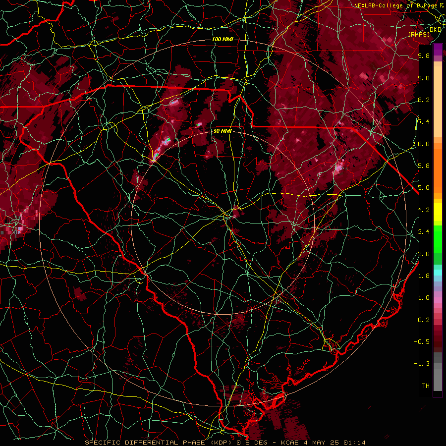This screenshot has height=446, width=446.
Task: Click the 9.8 value on the color scale
Action: click(424, 56)
